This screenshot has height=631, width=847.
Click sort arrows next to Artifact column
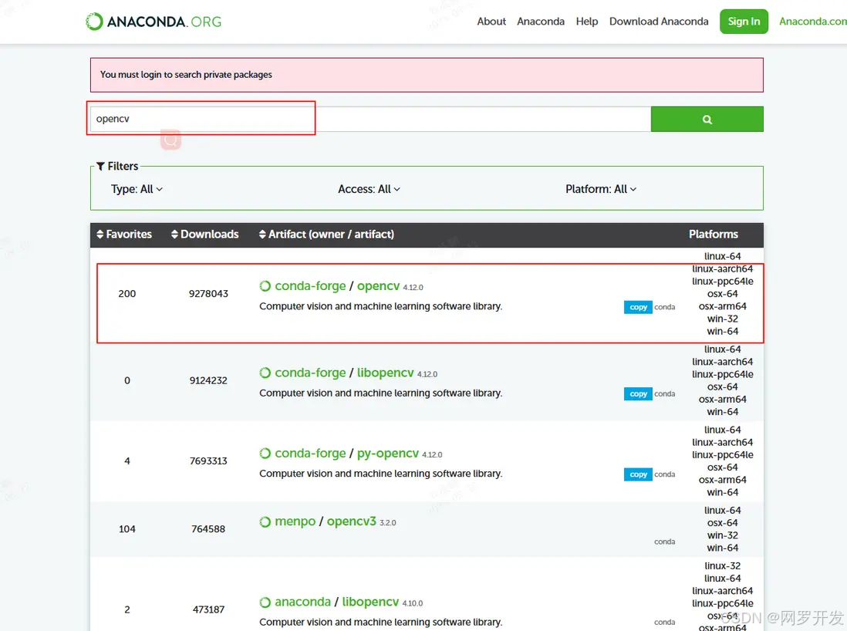(x=262, y=234)
